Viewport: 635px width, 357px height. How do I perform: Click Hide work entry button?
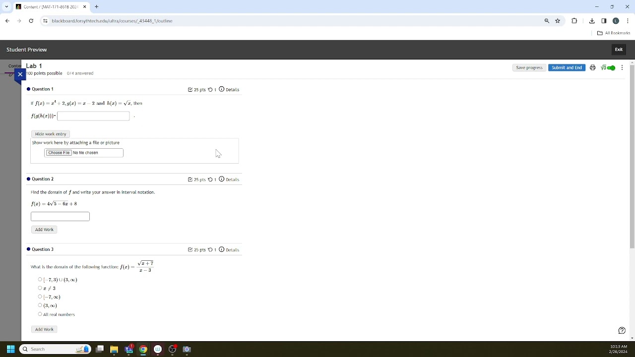(51, 134)
